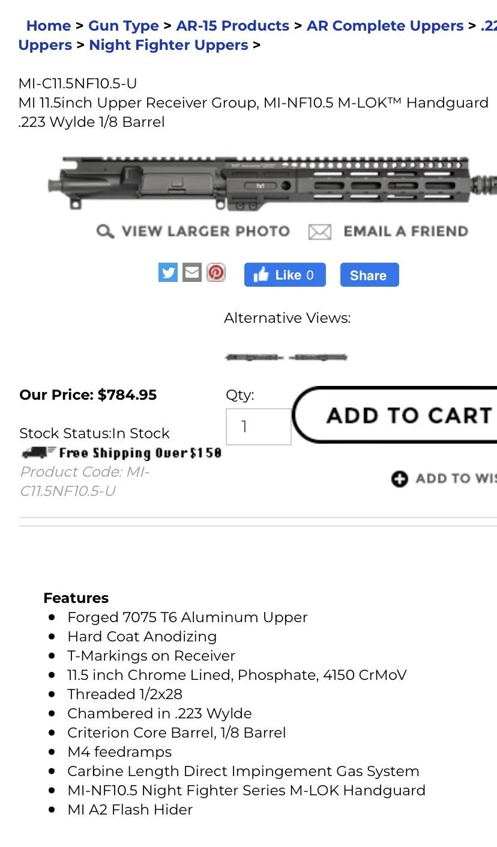Click the free shipping truck icon

pyautogui.click(x=33, y=453)
